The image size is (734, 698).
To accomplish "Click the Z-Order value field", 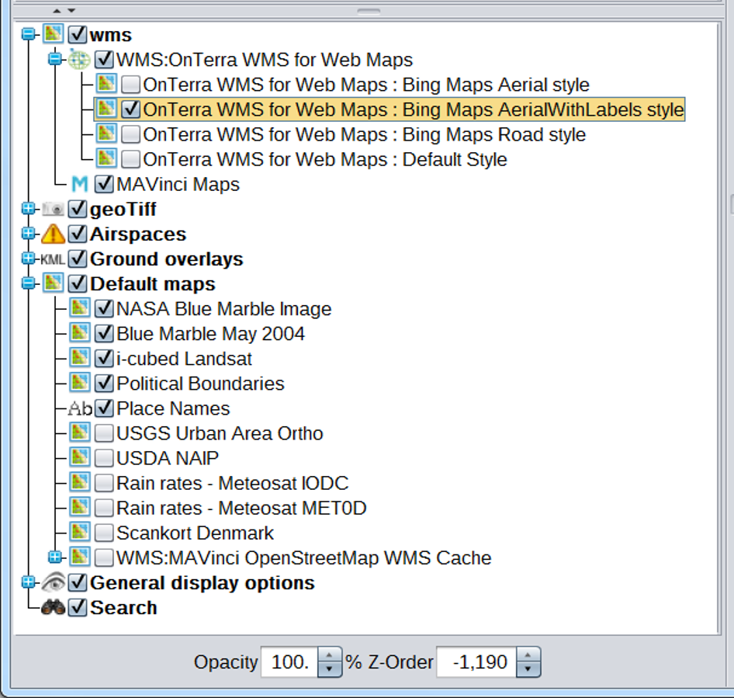I will point(475,662).
